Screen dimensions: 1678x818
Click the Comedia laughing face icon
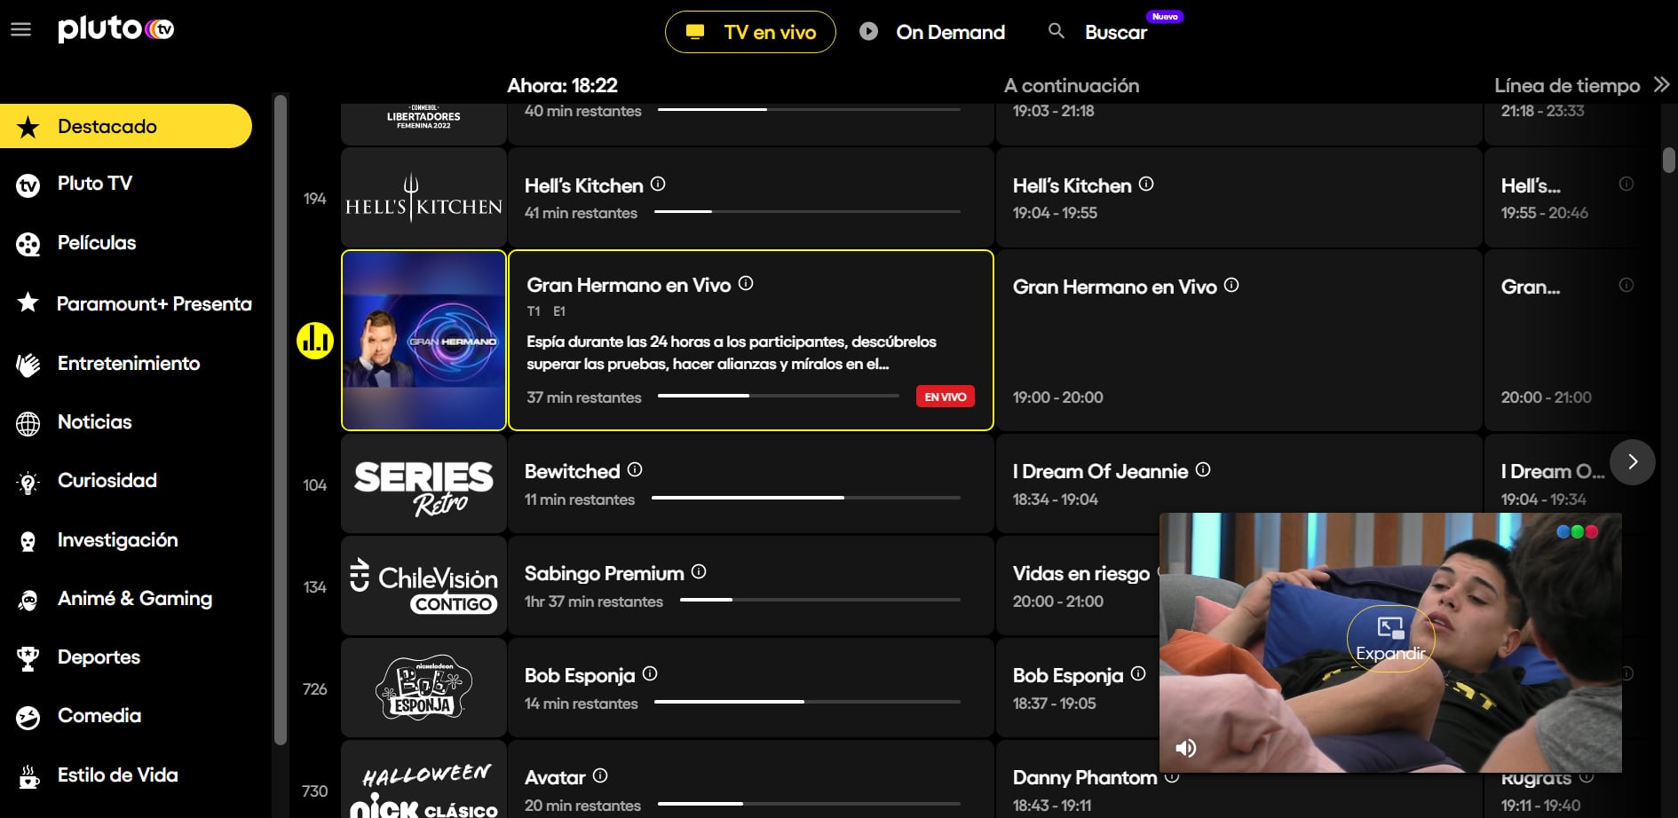(28, 718)
